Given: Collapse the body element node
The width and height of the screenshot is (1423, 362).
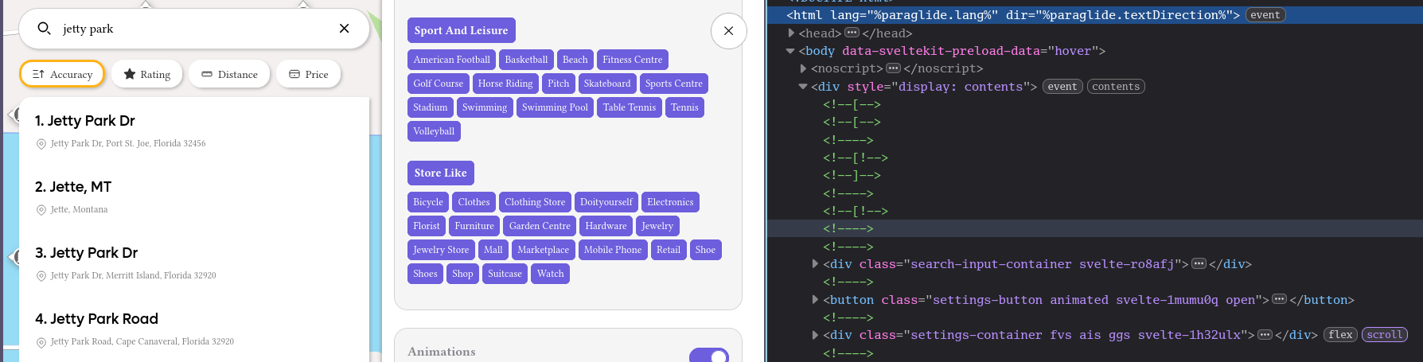Looking at the screenshot, I should pos(790,51).
